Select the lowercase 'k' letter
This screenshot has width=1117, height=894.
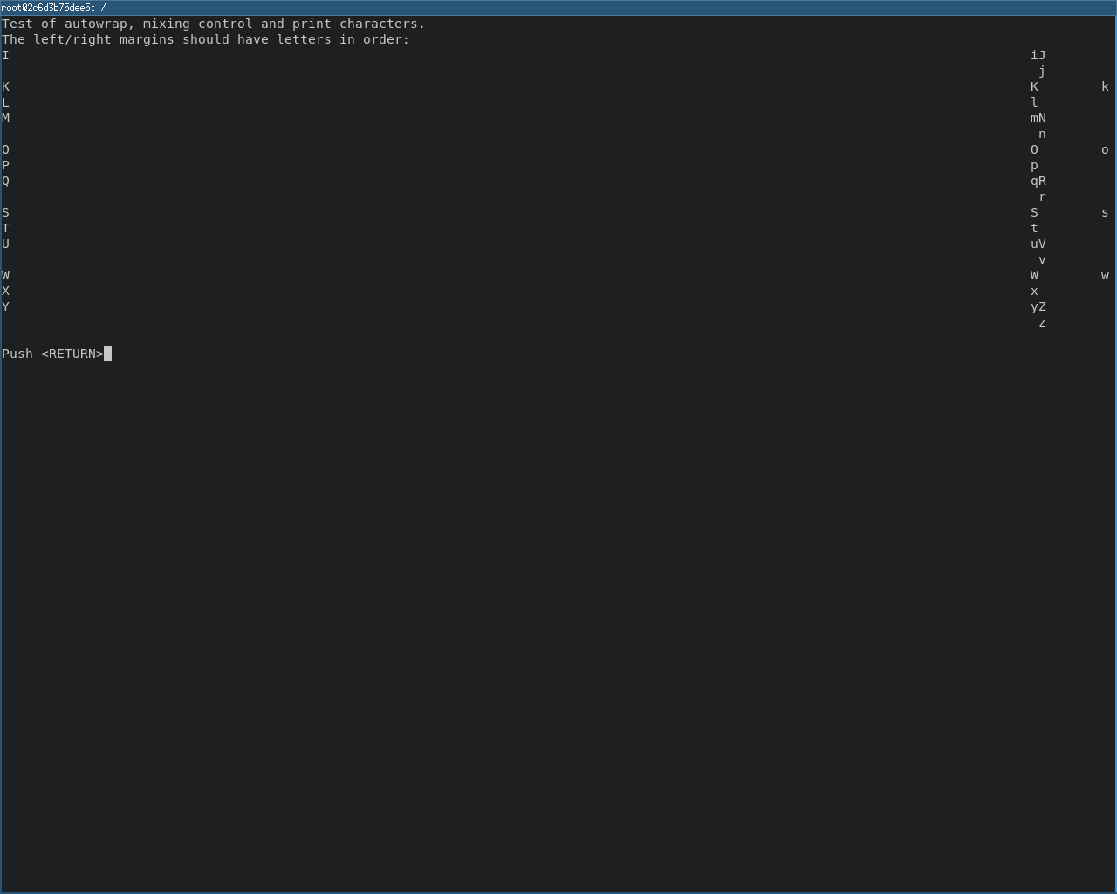click(x=1105, y=86)
